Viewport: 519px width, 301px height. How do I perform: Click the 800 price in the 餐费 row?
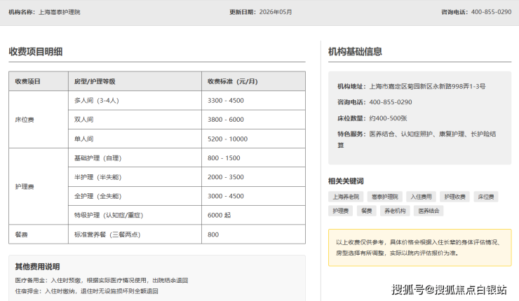[x=254, y=234]
